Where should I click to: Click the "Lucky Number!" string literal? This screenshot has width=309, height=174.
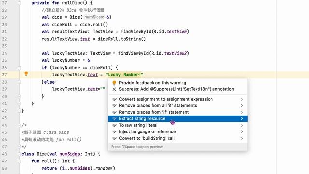(x=125, y=75)
